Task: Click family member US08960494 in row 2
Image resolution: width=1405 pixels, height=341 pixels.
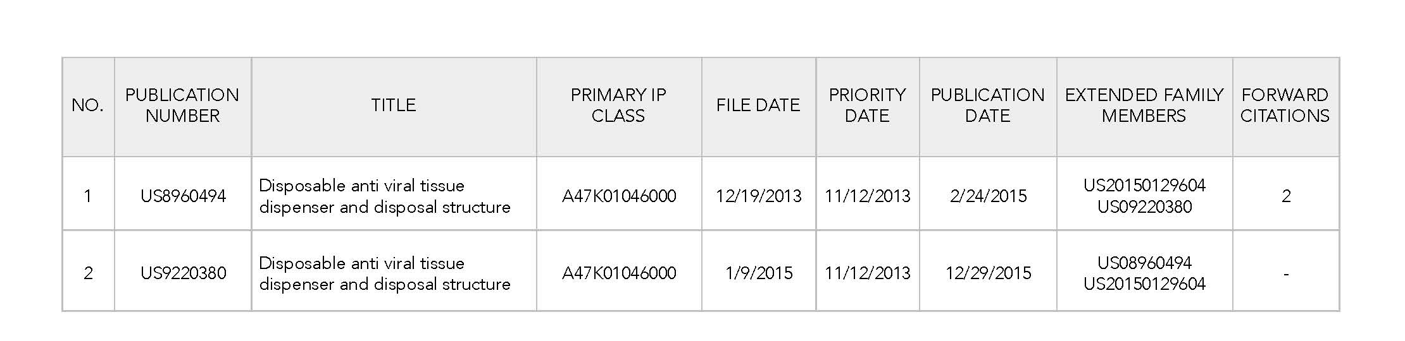Action: [x=1144, y=263]
